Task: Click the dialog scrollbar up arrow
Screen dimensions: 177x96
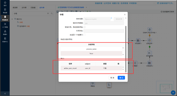Action: point(126,18)
